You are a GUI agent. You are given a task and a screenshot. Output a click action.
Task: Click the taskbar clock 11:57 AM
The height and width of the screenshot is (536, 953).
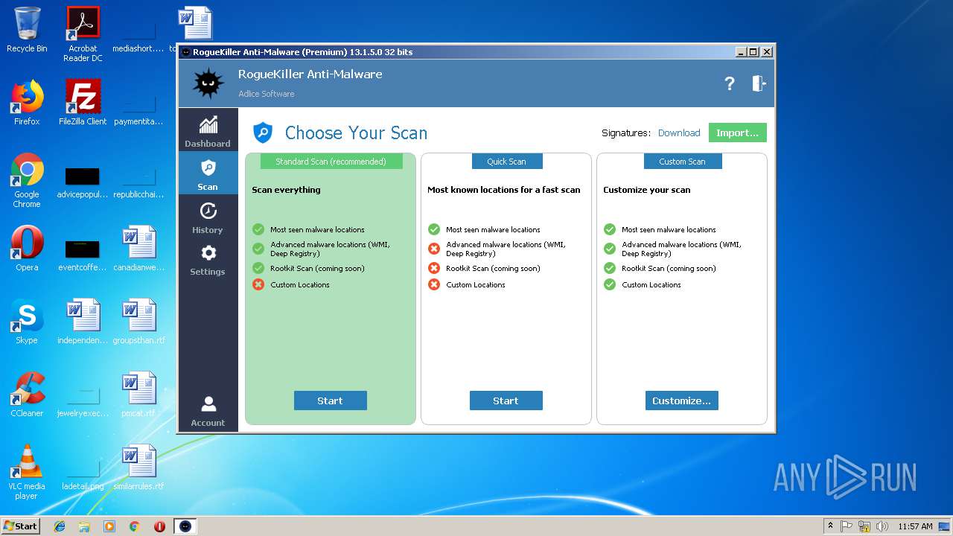point(915,526)
